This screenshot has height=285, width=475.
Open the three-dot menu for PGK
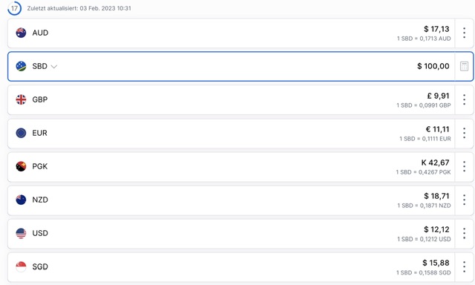(x=464, y=166)
